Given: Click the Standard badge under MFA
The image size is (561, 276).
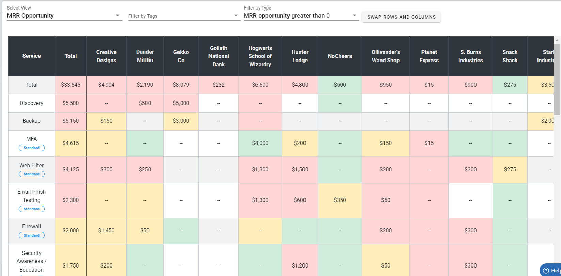Looking at the screenshot, I should [x=32, y=148].
